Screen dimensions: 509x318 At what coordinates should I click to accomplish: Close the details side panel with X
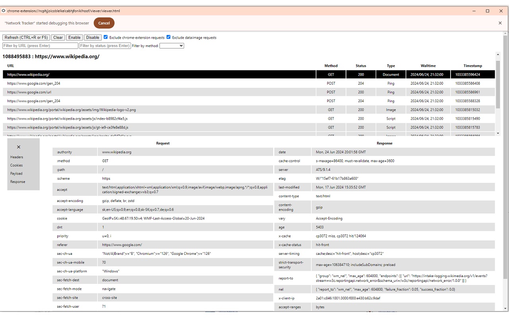coord(18,147)
